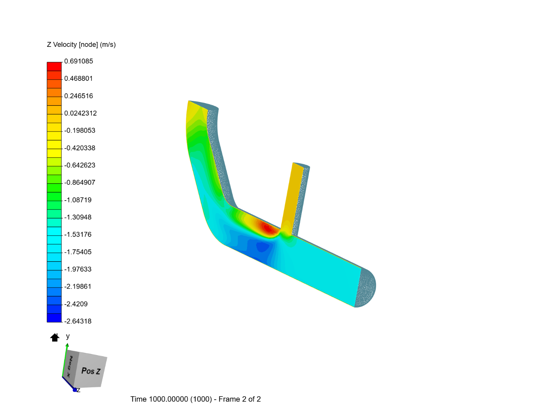544x408 pixels.
Task: Click the legend value -1.30948
Action: pyautogui.click(x=78, y=217)
